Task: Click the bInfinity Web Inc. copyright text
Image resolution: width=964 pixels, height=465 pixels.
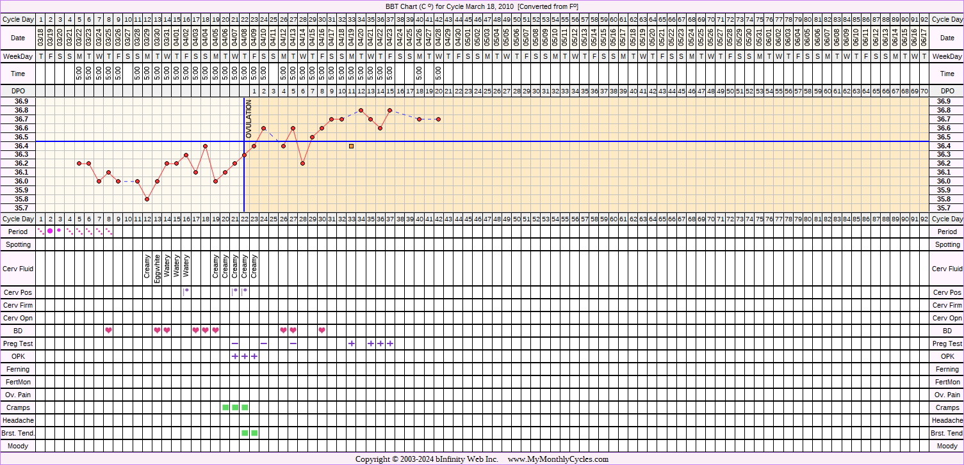Action: 427,459
